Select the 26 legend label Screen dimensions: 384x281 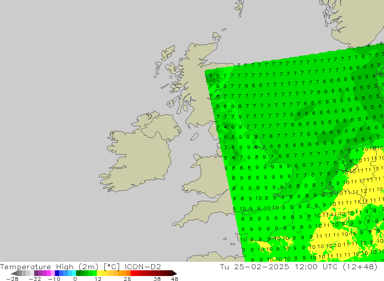coord(127,279)
